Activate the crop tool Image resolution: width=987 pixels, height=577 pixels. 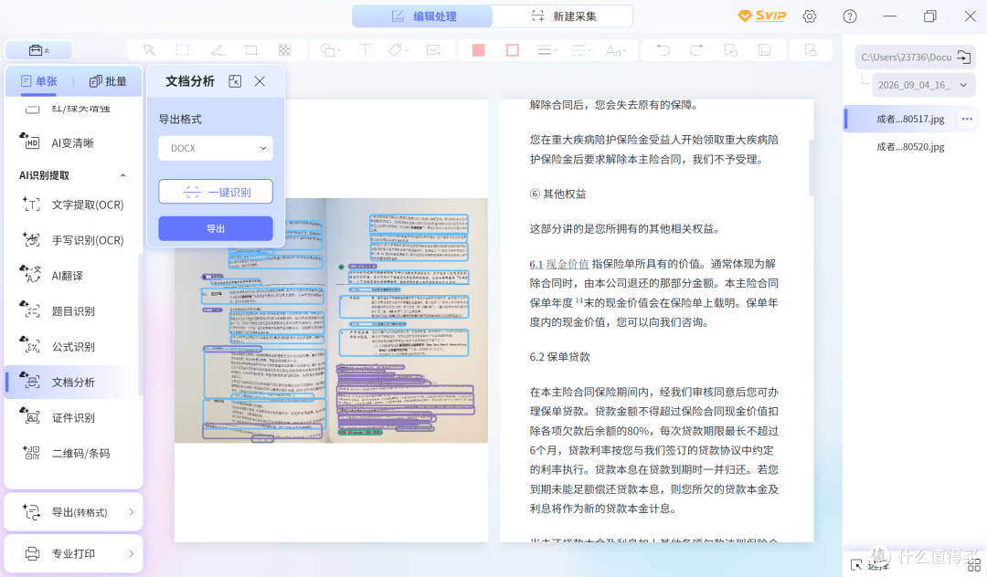[x=251, y=50]
